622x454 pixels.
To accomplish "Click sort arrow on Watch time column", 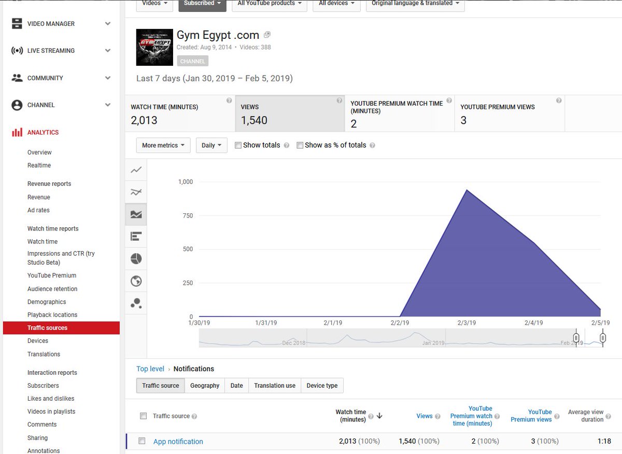I will coord(379,416).
